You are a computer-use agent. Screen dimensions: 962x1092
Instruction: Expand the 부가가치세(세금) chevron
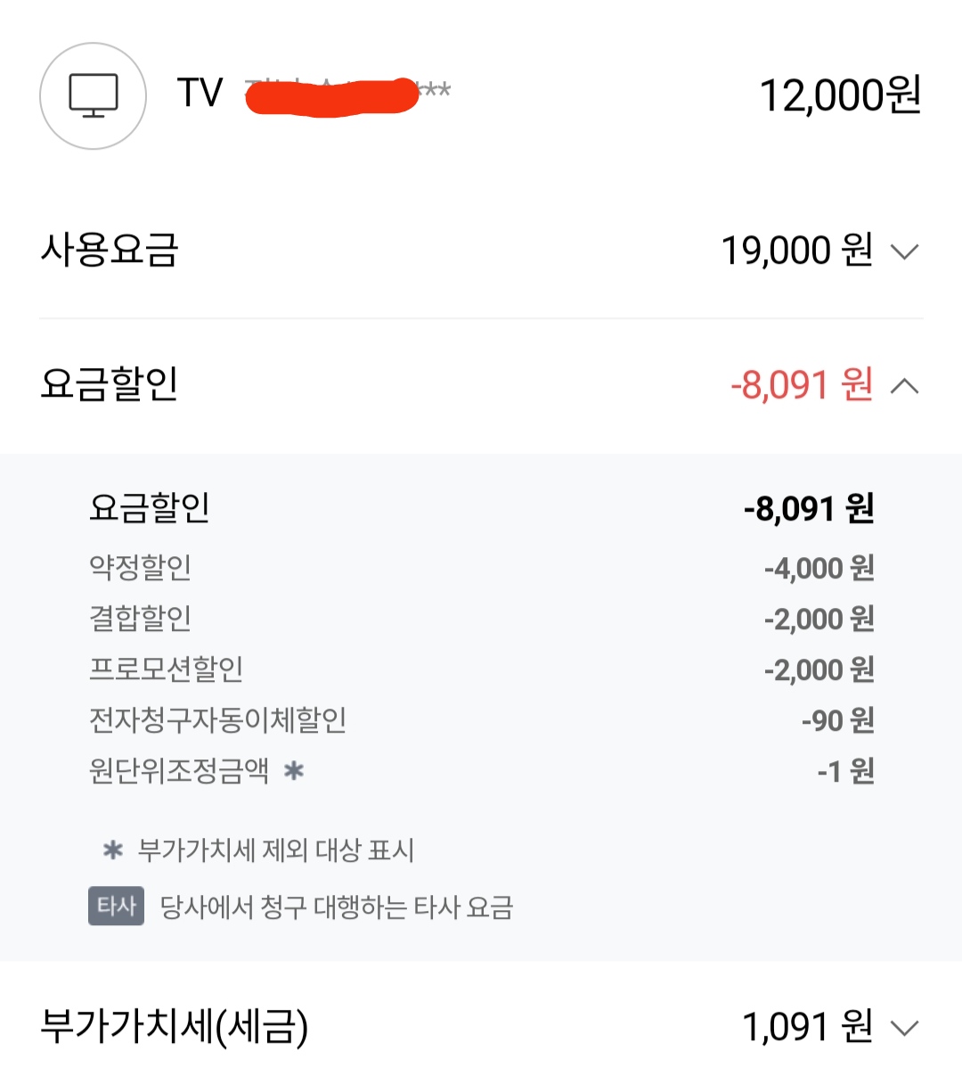point(904,1028)
